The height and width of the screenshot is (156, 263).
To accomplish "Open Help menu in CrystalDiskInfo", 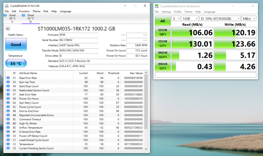I will pyautogui.click(x=54, y=11).
